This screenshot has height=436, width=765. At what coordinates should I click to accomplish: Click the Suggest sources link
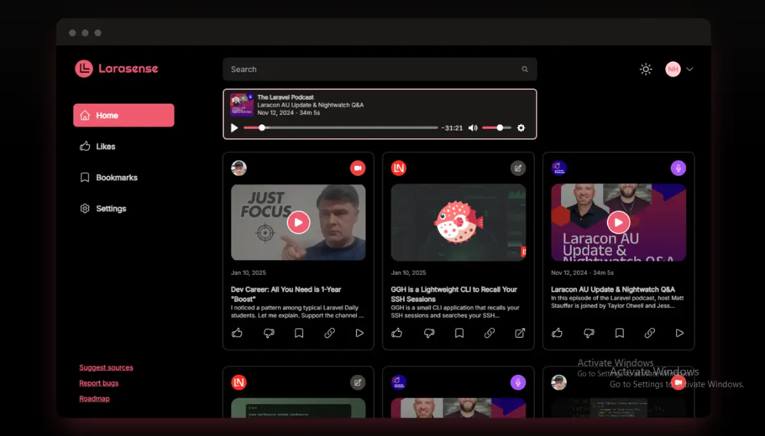coord(106,368)
